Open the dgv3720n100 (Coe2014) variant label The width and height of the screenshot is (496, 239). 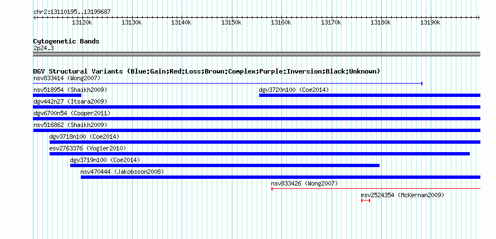(x=294, y=90)
